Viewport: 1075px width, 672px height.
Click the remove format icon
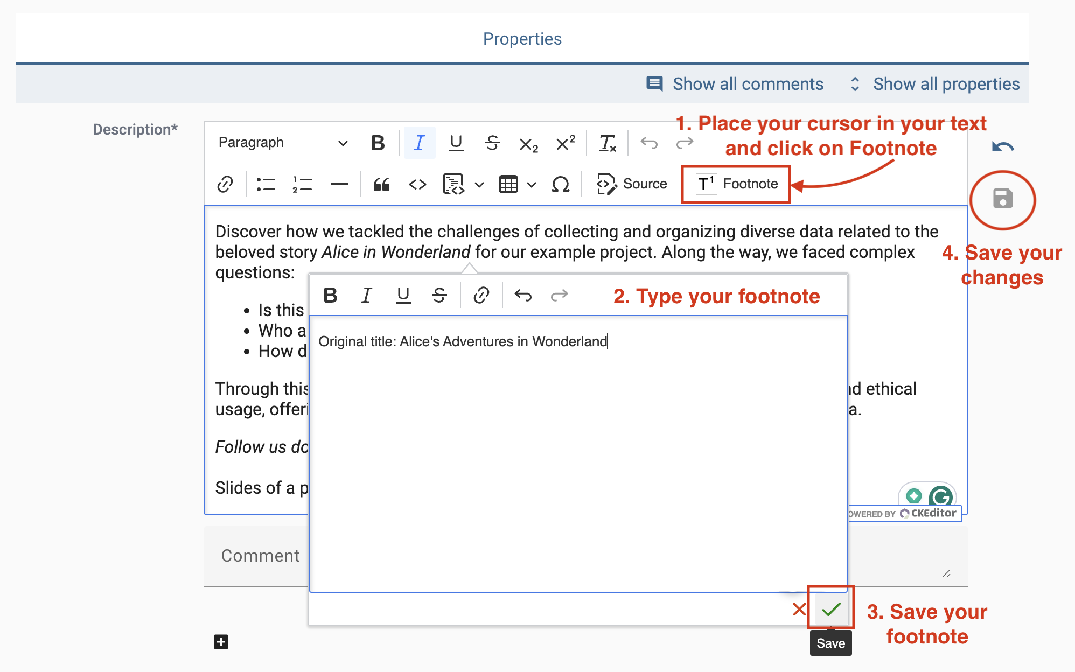pyautogui.click(x=607, y=143)
